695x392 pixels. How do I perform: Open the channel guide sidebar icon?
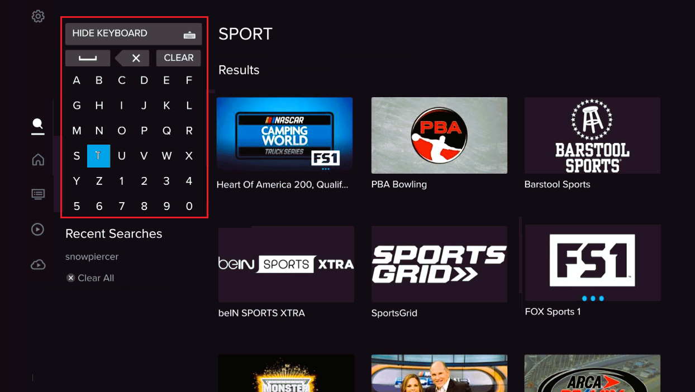(37, 194)
